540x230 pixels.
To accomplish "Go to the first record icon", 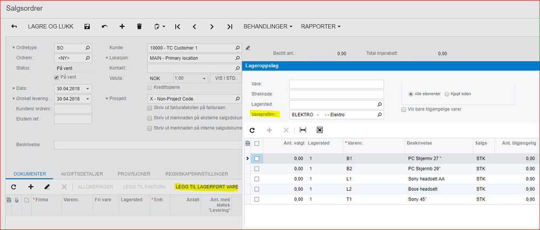I will (177, 26).
